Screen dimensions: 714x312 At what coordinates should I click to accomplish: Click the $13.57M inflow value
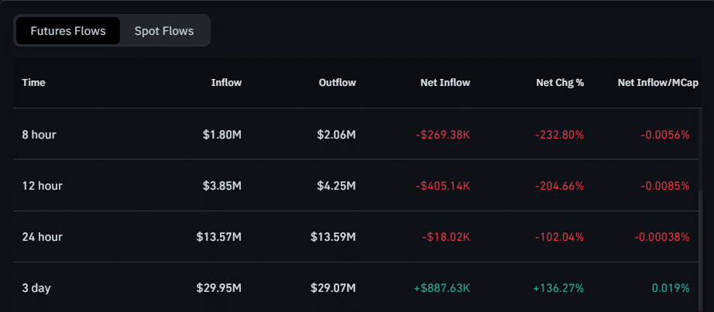tap(218, 237)
